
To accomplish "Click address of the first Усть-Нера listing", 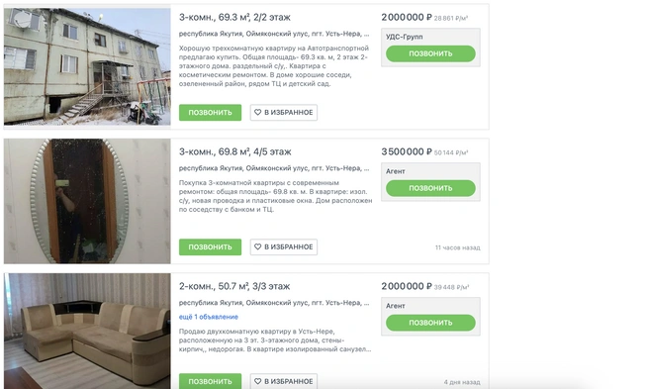I will click(x=274, y=34).
